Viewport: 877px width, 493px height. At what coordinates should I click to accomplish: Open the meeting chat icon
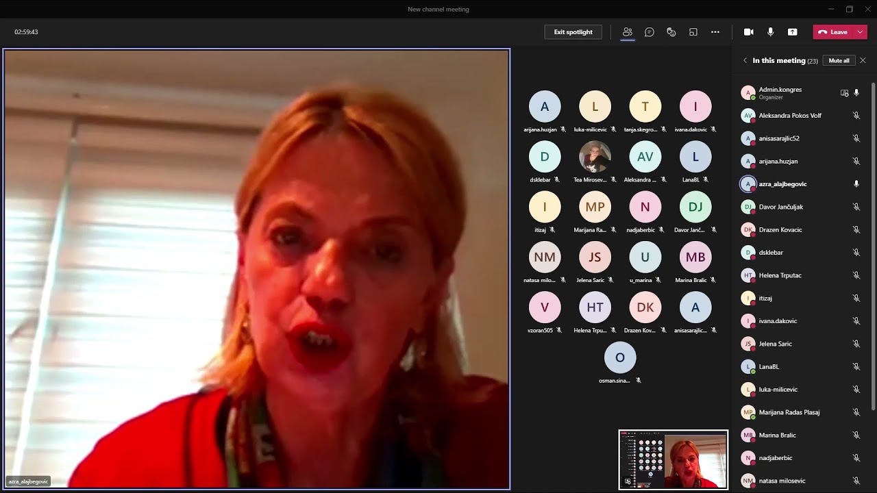650,32
